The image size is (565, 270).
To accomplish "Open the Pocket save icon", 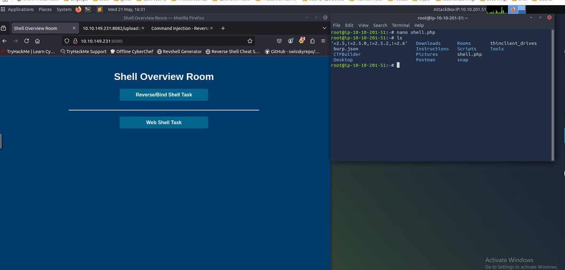I will click(x=279, y=41).
